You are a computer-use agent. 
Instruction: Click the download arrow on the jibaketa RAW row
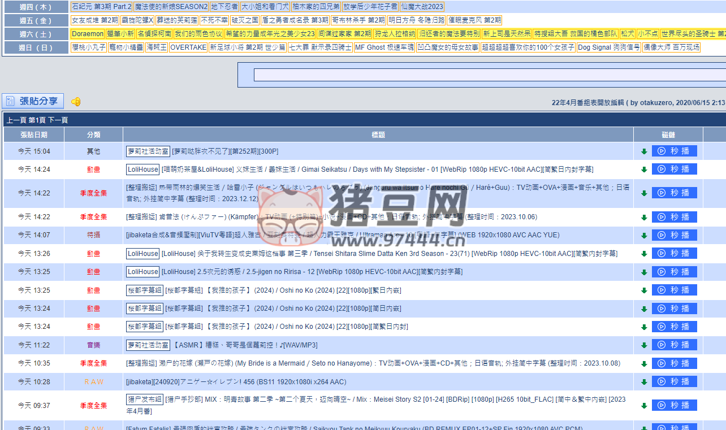click(644, 381)
